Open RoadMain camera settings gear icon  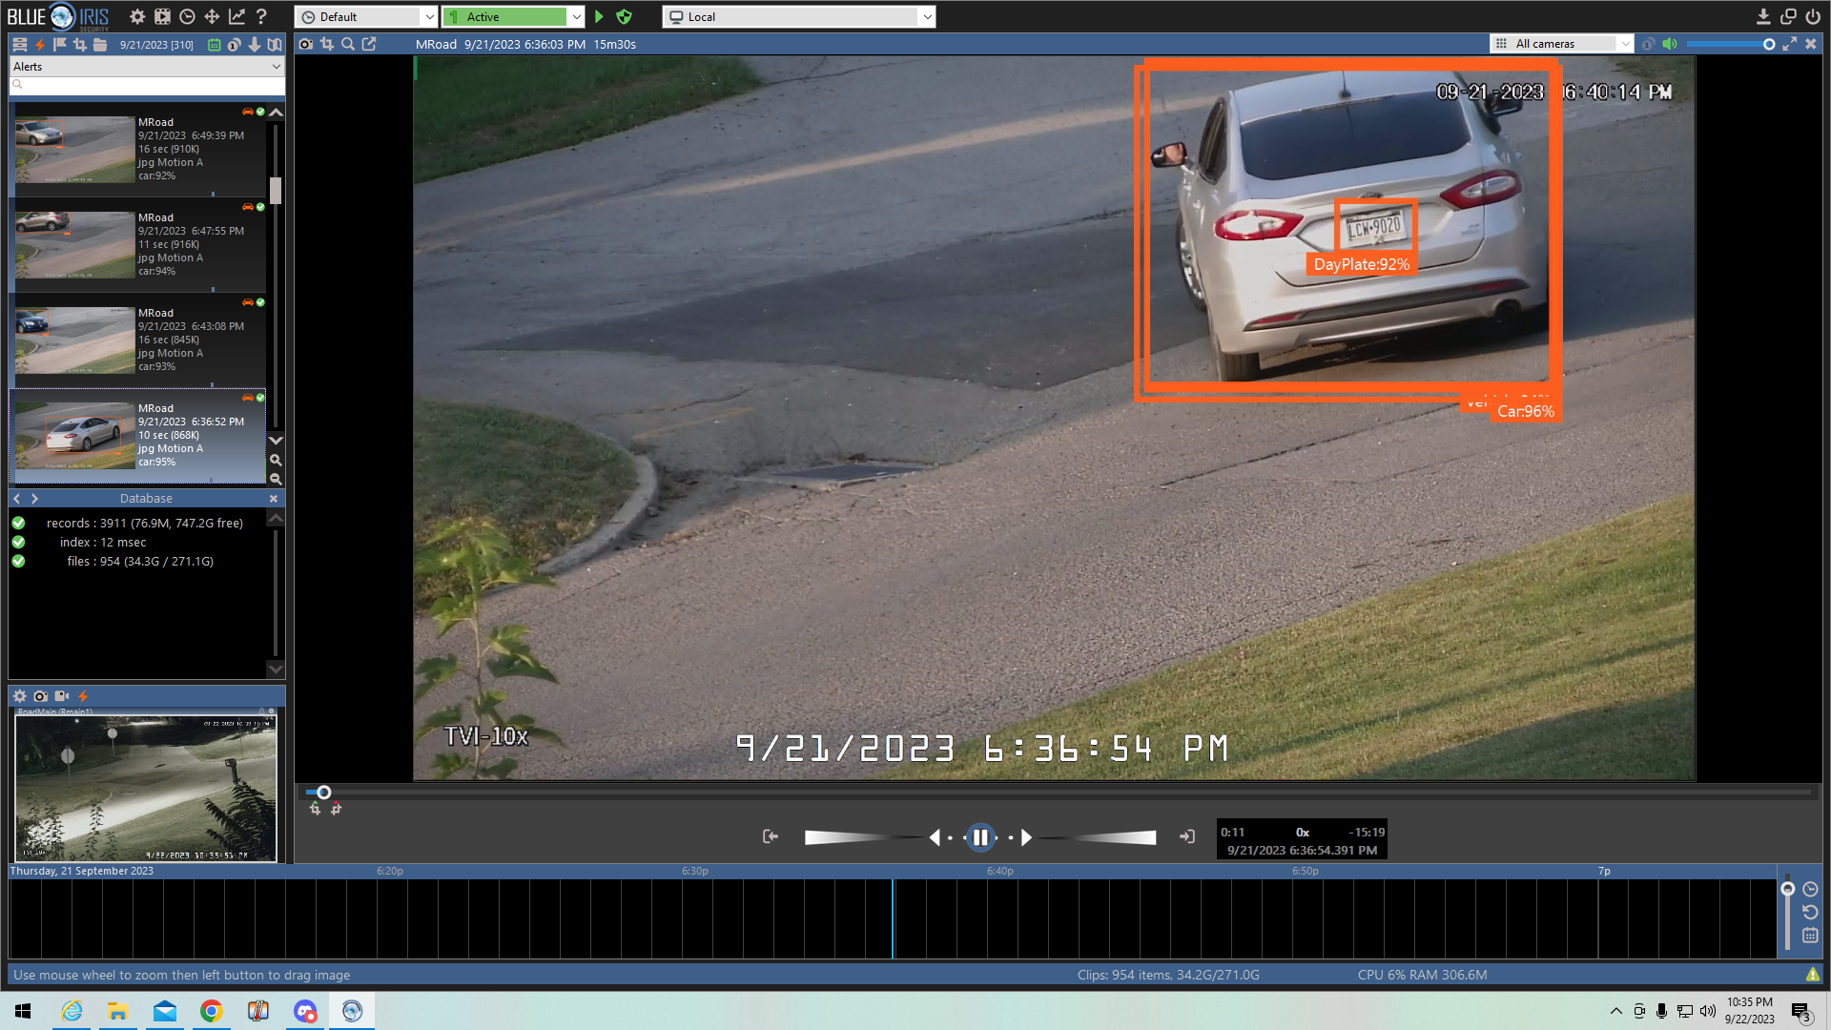(19, 696)
